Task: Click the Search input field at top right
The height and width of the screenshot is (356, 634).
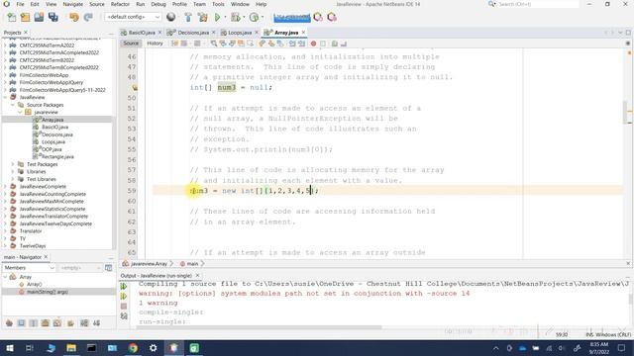Action: (538, 4)
